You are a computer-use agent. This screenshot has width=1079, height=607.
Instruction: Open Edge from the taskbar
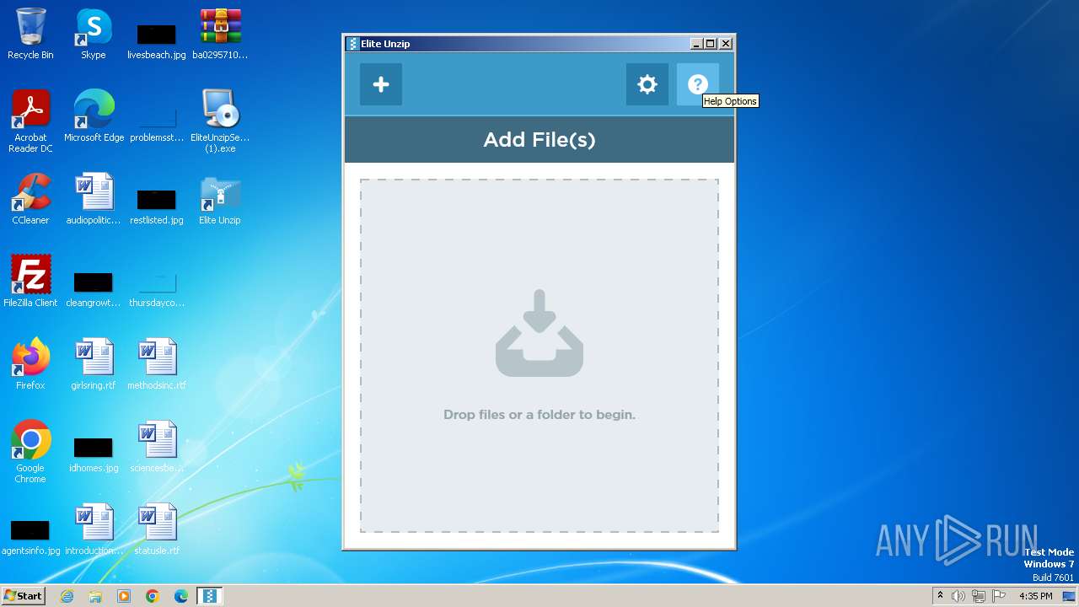point(181,596)
